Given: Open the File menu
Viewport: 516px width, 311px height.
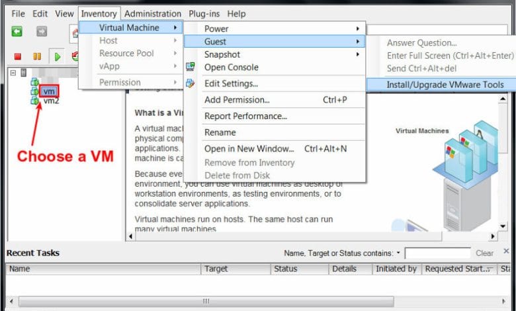Looking at the screenshot, I should [18, 14].
